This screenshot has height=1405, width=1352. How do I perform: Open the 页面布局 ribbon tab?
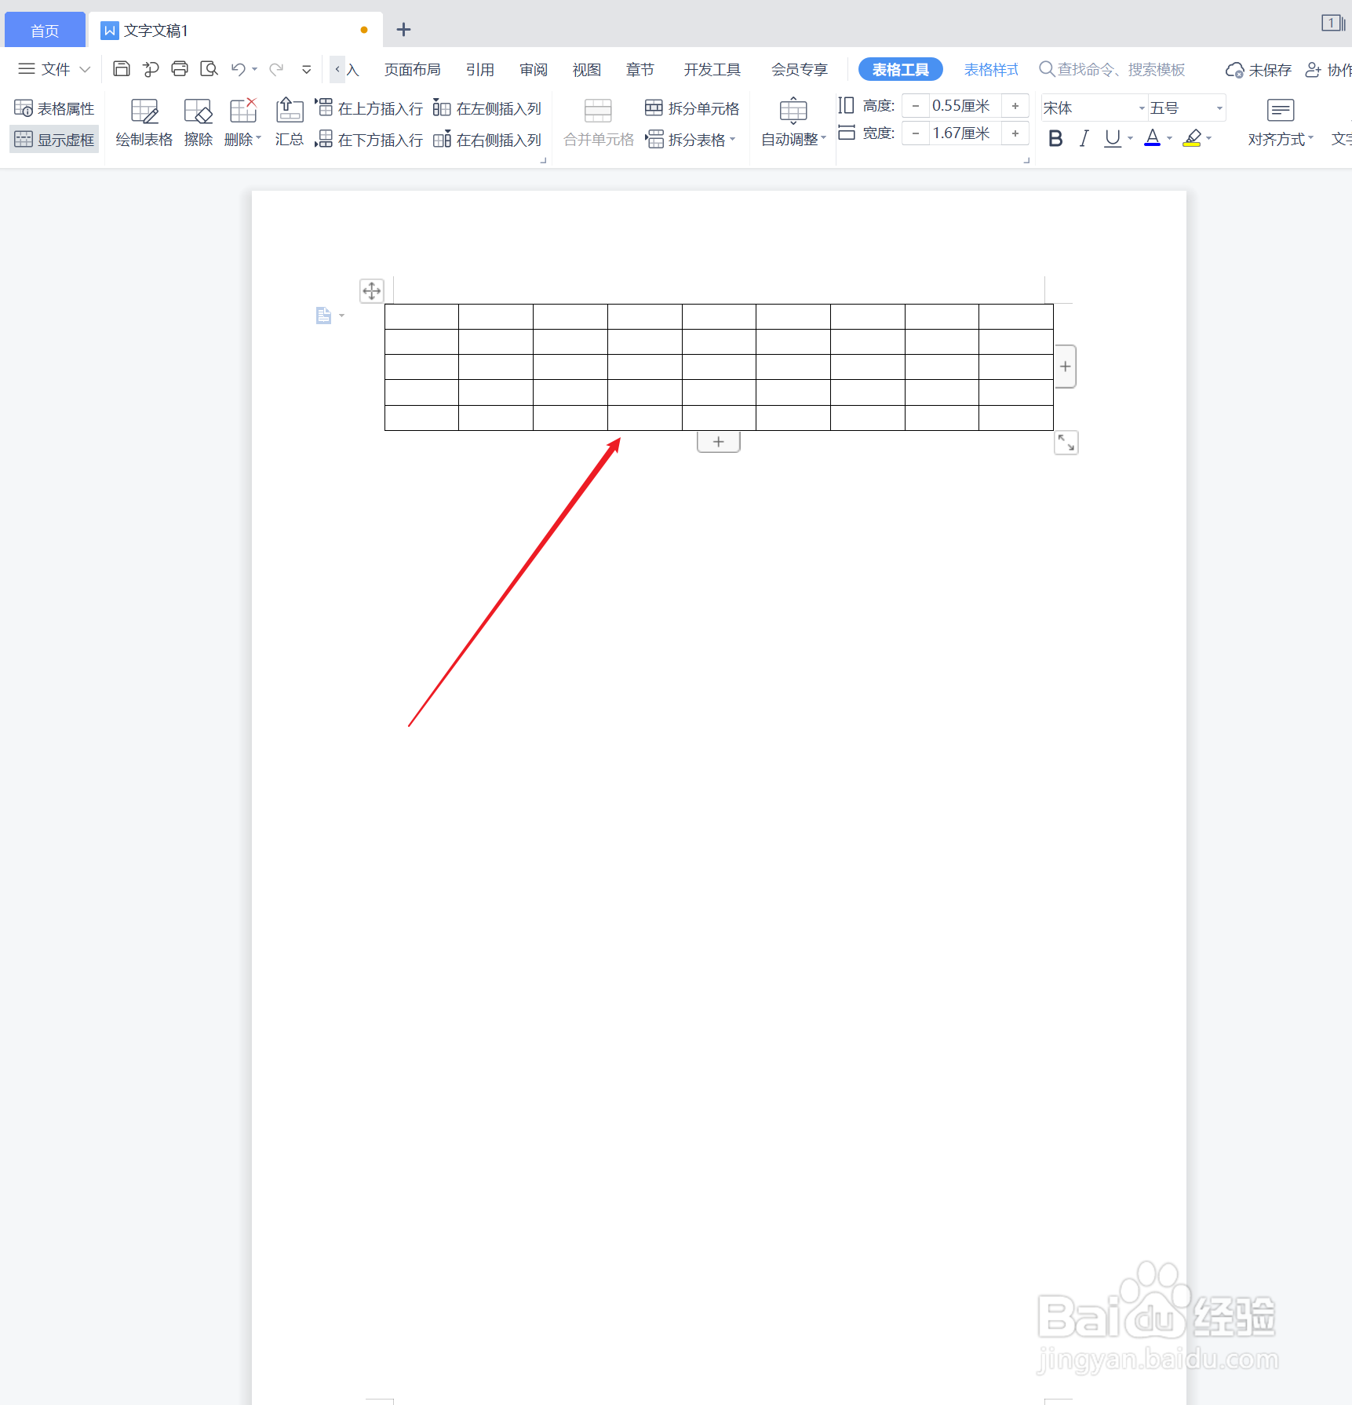tap(413, 69)
